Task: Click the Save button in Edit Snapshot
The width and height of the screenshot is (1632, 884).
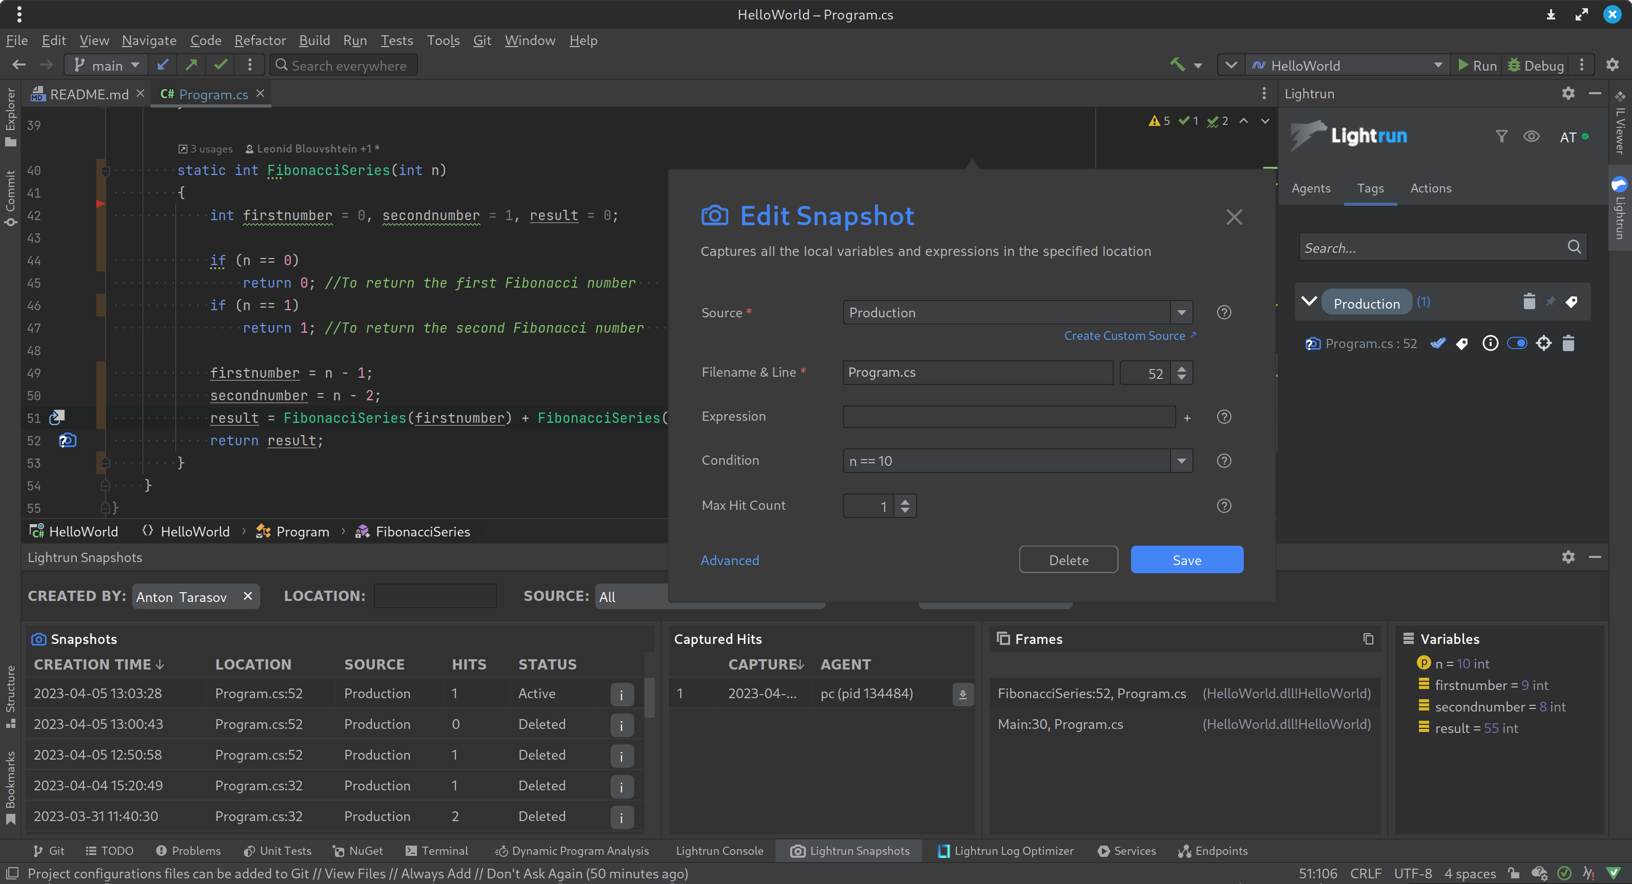Action: click(1186, 560)
